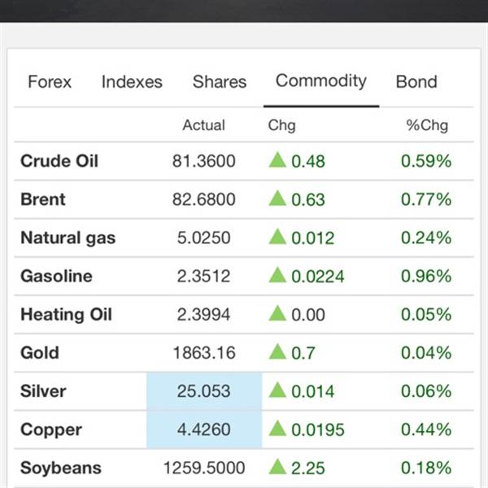The width and height of the screenshot is (488, 488).
Task: Sort by the %Chg column header
Action: click(427, 125)
